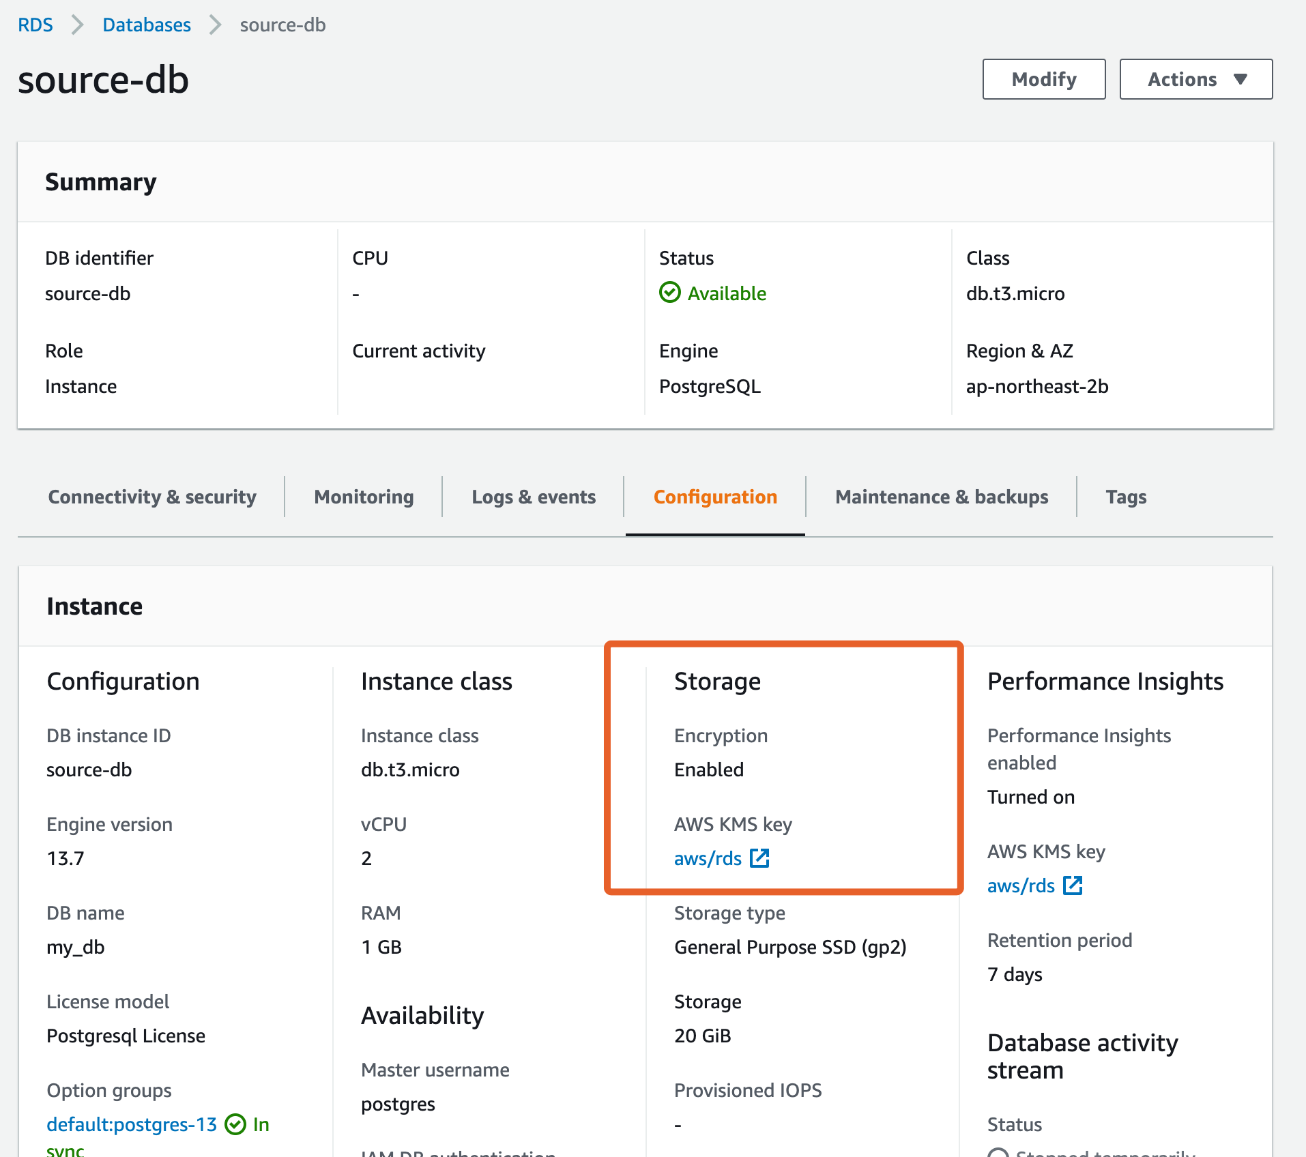
Task: Click the breadcrumb chevron after RDS
Action: (x=77, y=25)
